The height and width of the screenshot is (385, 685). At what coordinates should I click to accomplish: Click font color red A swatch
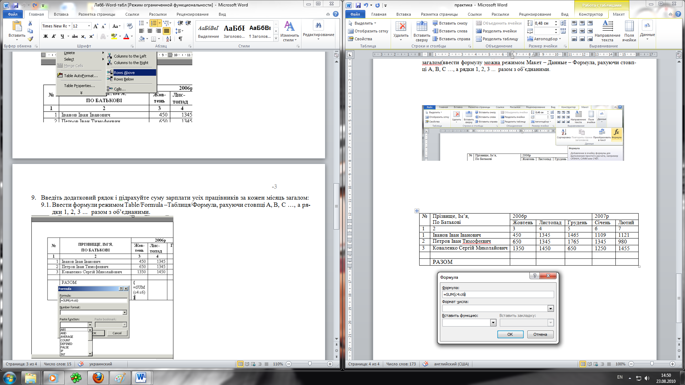(126, 36)
